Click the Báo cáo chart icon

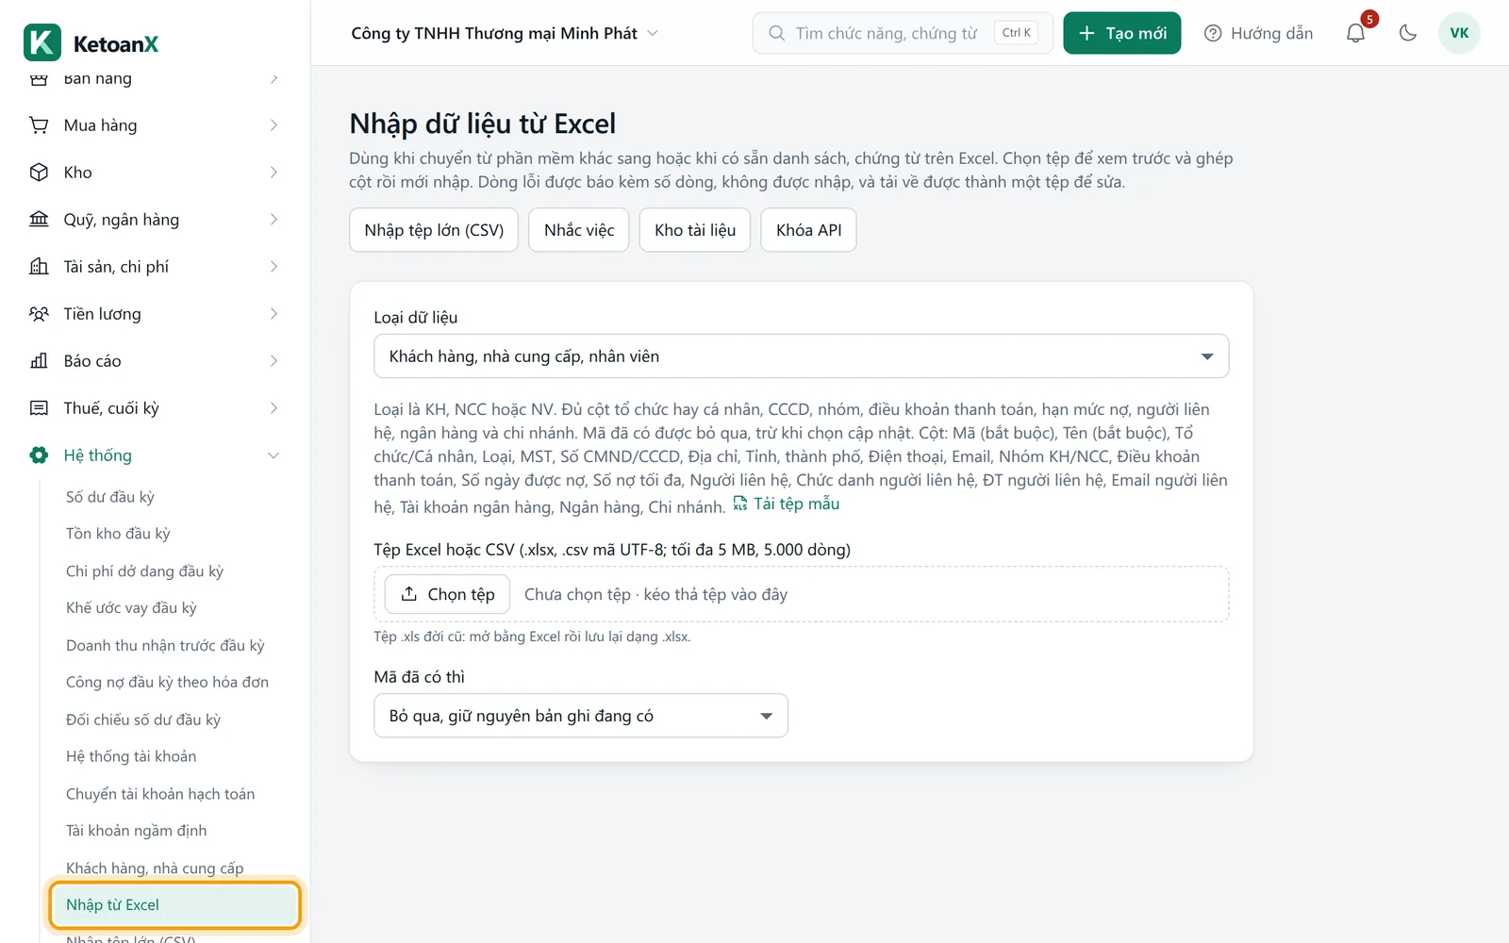click(x=39, y=361)
